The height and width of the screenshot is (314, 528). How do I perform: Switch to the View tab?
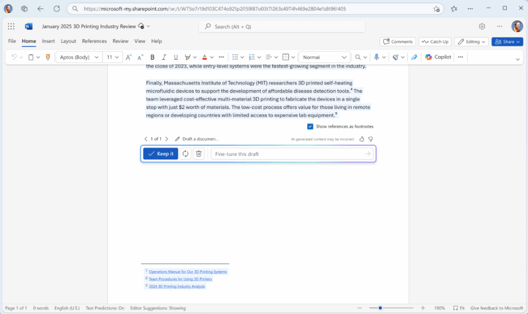(140, 41)
